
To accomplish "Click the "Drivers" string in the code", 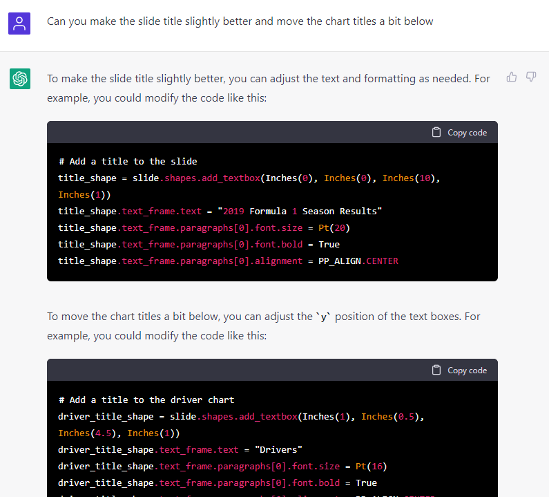I will coord(278,450).
